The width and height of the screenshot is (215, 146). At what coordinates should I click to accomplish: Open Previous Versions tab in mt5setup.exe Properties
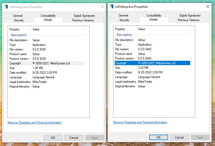click(189, 20)
